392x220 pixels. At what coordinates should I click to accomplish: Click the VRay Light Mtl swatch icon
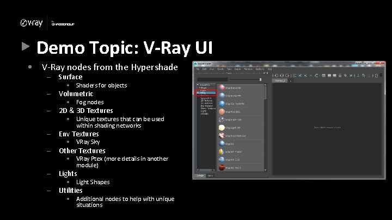(x=222, y=128)
